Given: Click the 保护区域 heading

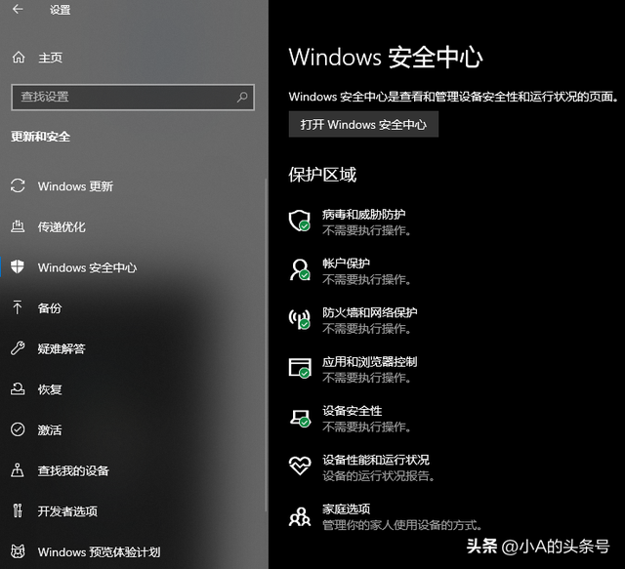Looking at the screenshot, I should [x=322, y=175].
